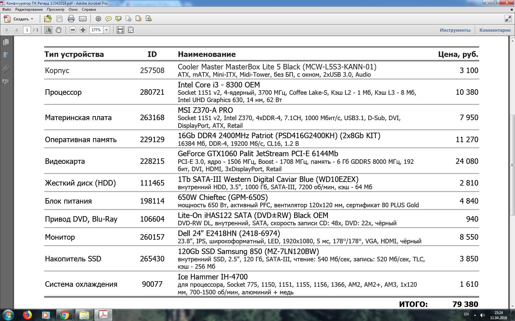
Task: Click the price 24 080
Action: tap(467, 161)
